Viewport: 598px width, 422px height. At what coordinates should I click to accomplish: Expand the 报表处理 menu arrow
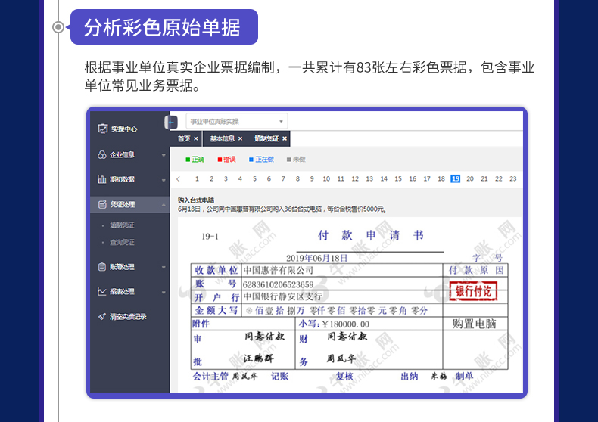pyautogui.click(x=164, y=292)
